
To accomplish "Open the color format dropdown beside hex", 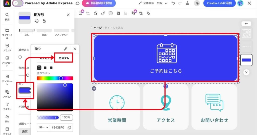I will 43,127.
